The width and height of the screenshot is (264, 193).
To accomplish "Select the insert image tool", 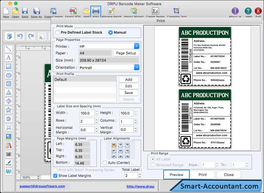I will [9, 136].
